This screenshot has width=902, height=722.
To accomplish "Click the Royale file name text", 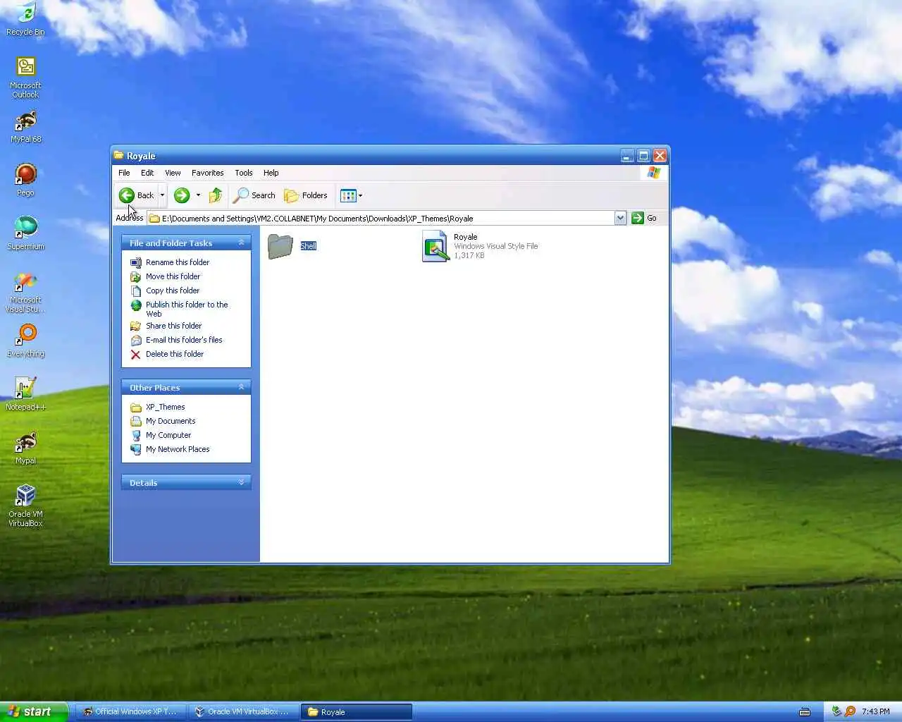I will [x=466, y=237].
